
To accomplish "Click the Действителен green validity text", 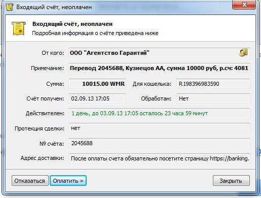I will [x=140, y=113].
